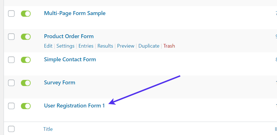View Entries for Product Order Form

pos(86,46)
